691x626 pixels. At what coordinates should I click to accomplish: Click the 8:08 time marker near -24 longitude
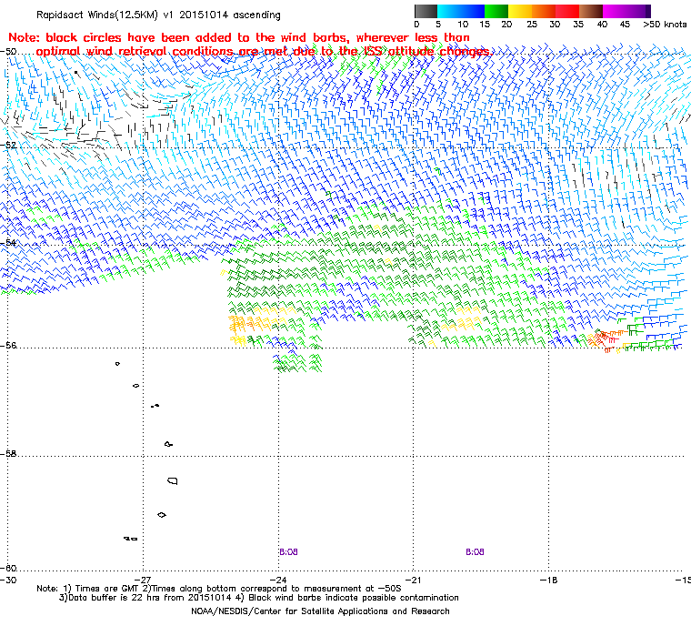pyautogui.click(x=288, y=552)
